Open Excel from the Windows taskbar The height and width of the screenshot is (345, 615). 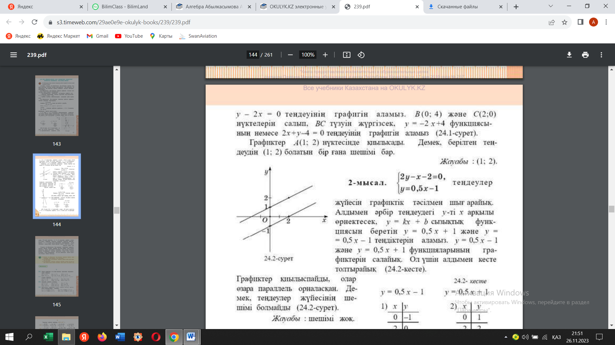coord(48,337)
